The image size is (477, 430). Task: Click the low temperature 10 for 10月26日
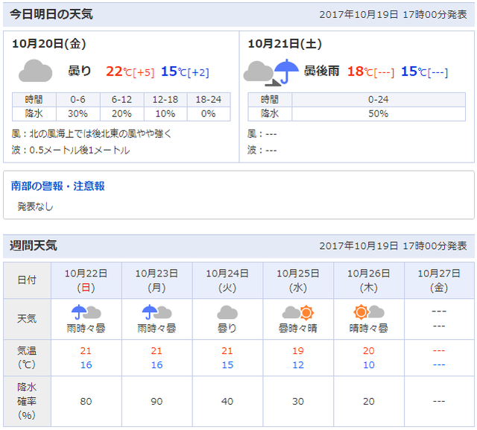click(x=369, y=364)
